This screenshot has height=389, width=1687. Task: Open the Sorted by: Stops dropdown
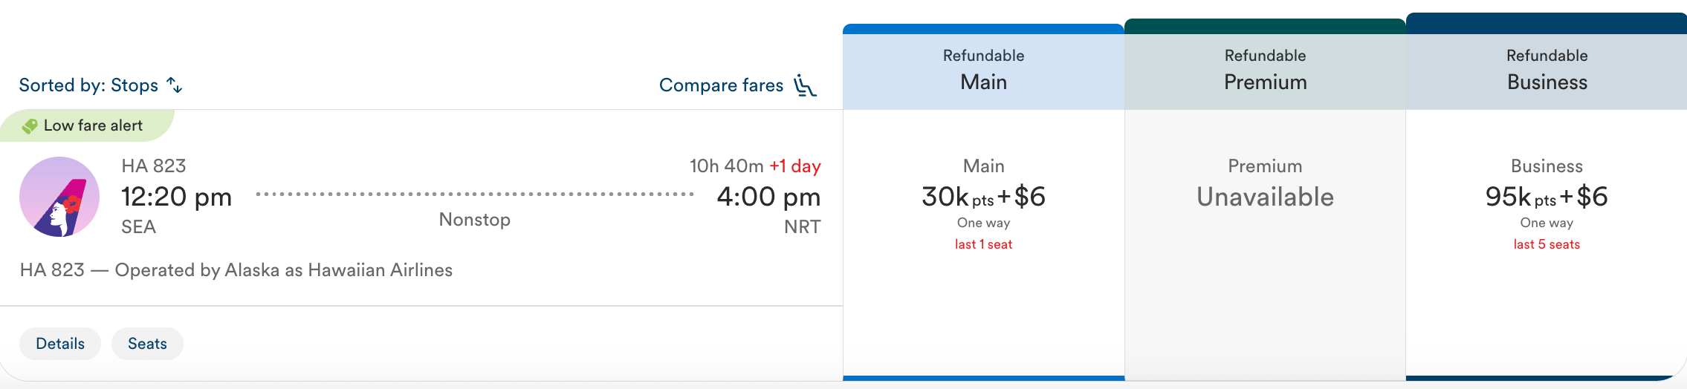point(89,85)
